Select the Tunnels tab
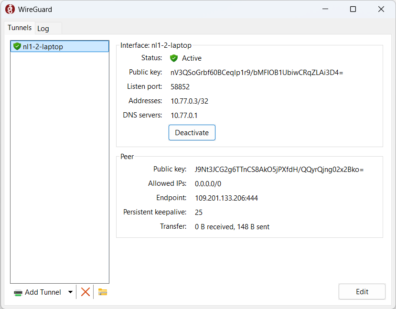This screenshot has height=309, width=396. click(20, 28)
